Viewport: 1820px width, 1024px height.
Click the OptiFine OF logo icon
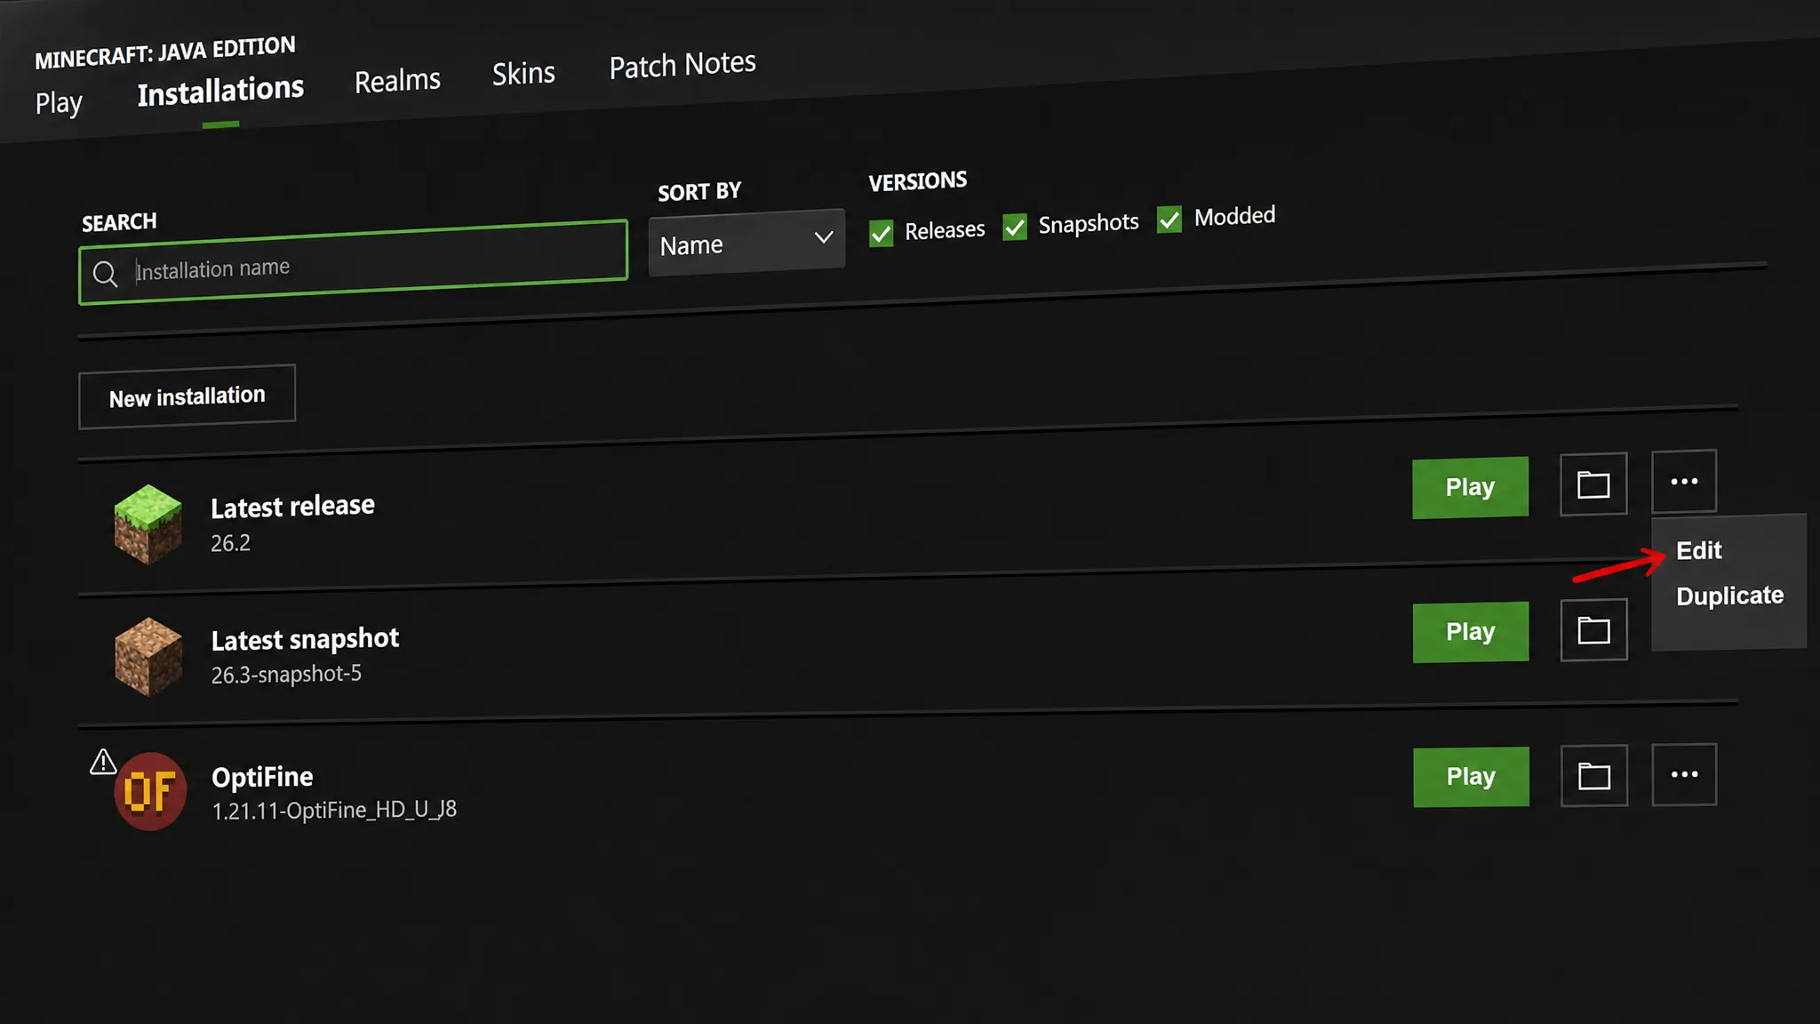click(x=150, y=791)
